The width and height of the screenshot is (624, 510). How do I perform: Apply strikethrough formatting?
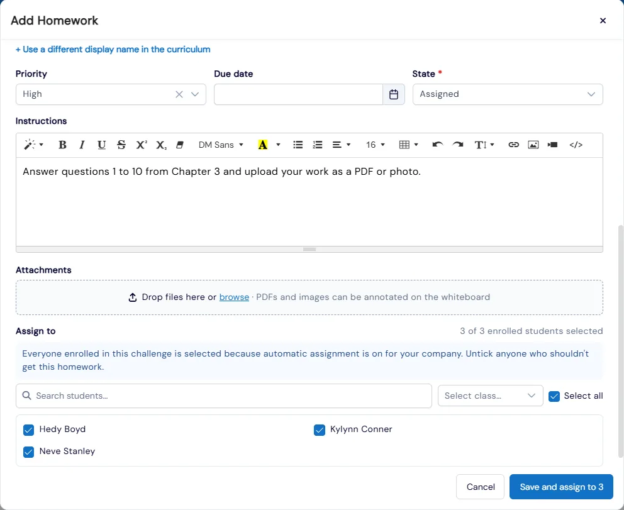click(x=121, y=145)
